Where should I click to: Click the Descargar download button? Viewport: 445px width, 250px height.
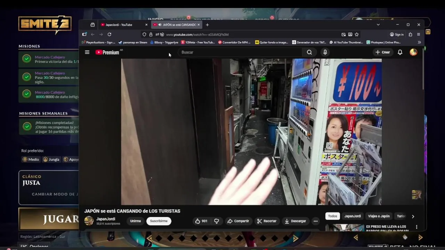pos(295,221)
